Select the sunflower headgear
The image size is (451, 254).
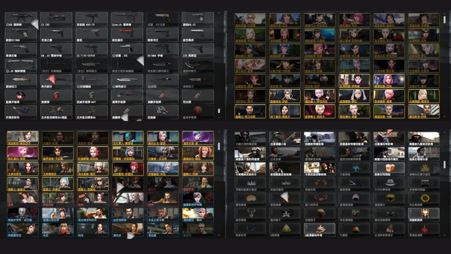(424, 200)
